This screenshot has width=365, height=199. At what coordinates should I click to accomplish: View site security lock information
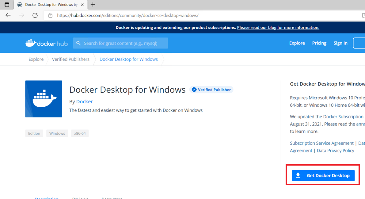click(x=50, y=15)
